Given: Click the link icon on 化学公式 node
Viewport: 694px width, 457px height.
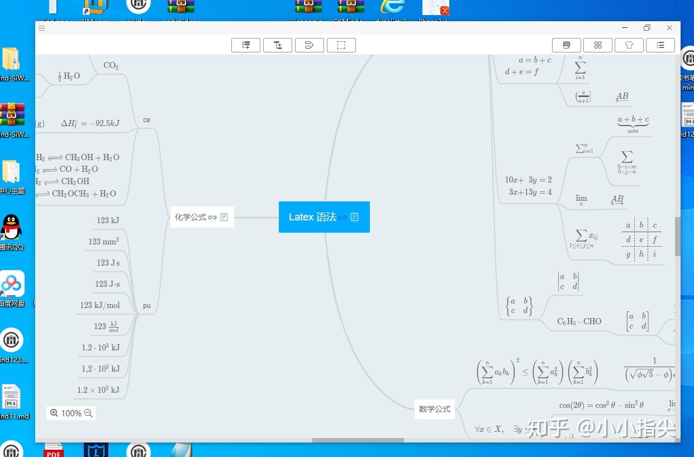Looking at the screenshot, I should coord(212,217).
